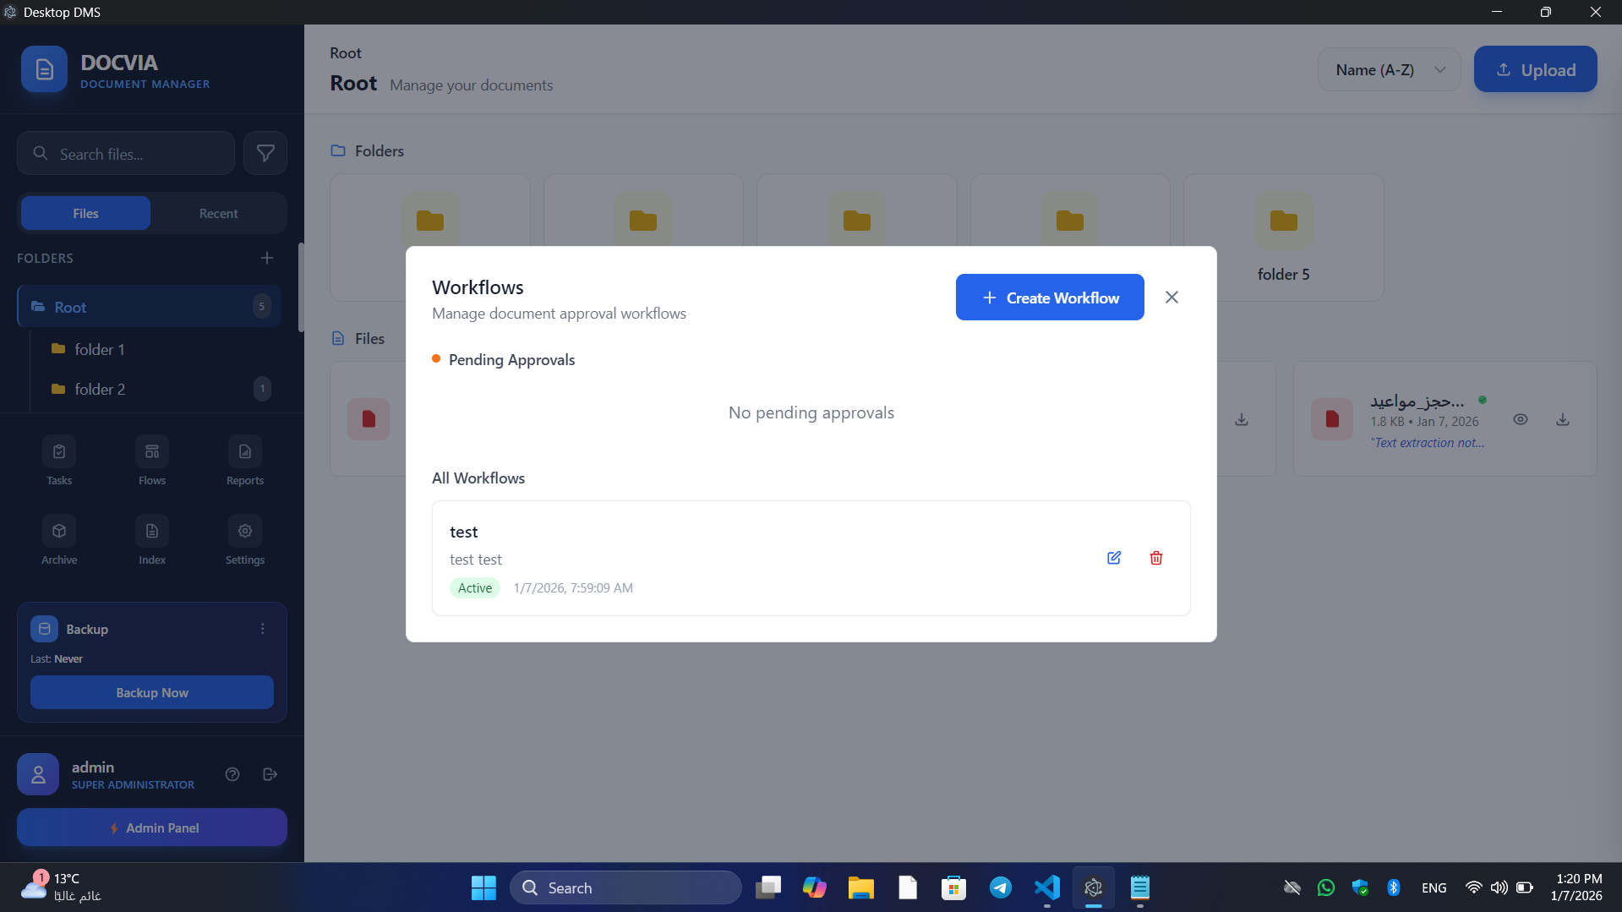Click the Pending Approvals heading
The height and width of the screenshot is (912, 1622).
[511, 359]
